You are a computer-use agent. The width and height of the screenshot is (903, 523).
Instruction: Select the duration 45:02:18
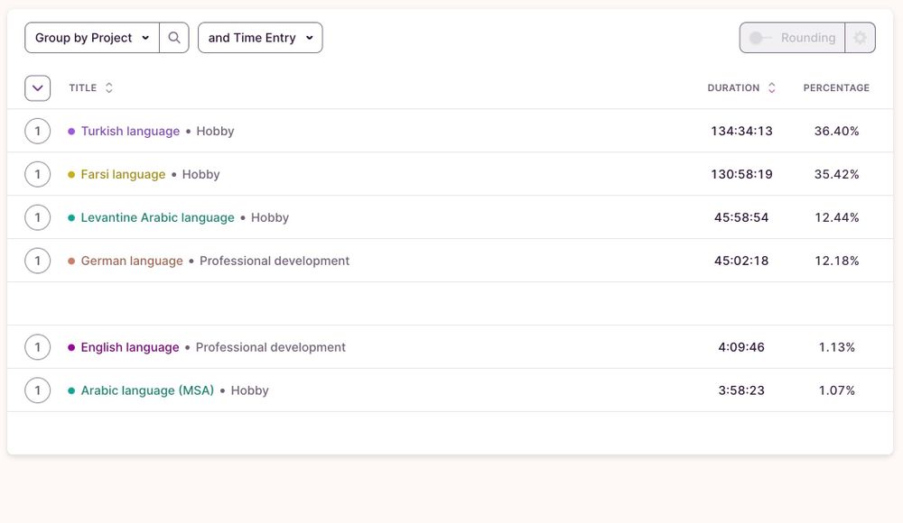pos(741,261)
